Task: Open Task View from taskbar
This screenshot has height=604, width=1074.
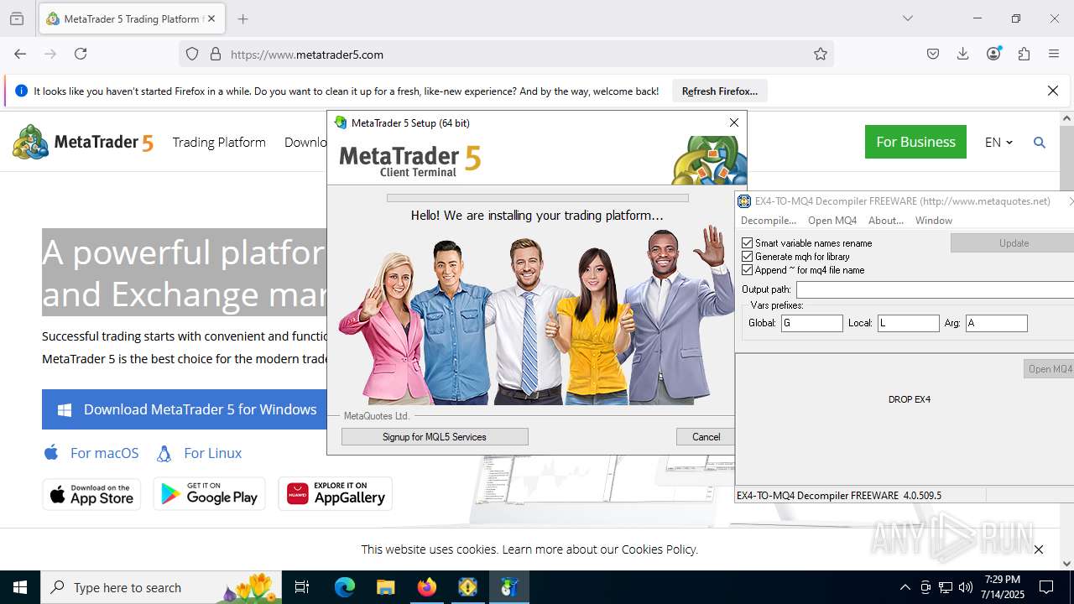Action: [302, 587]
